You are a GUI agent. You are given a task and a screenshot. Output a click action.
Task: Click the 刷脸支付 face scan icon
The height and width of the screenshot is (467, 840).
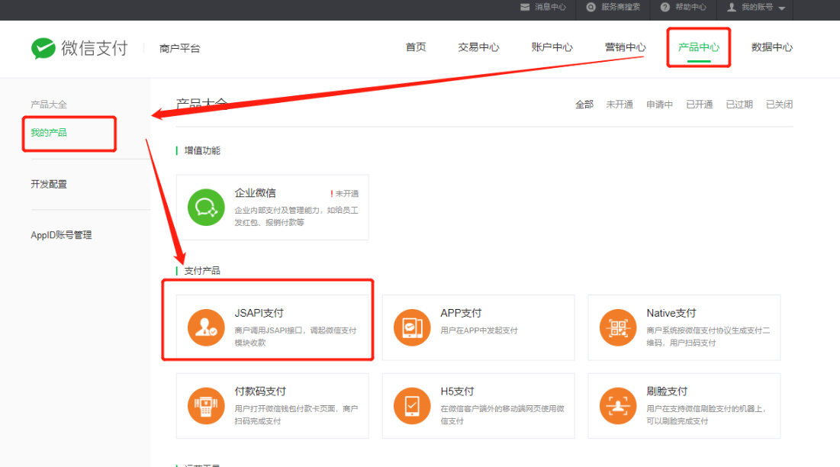[618, 406]
